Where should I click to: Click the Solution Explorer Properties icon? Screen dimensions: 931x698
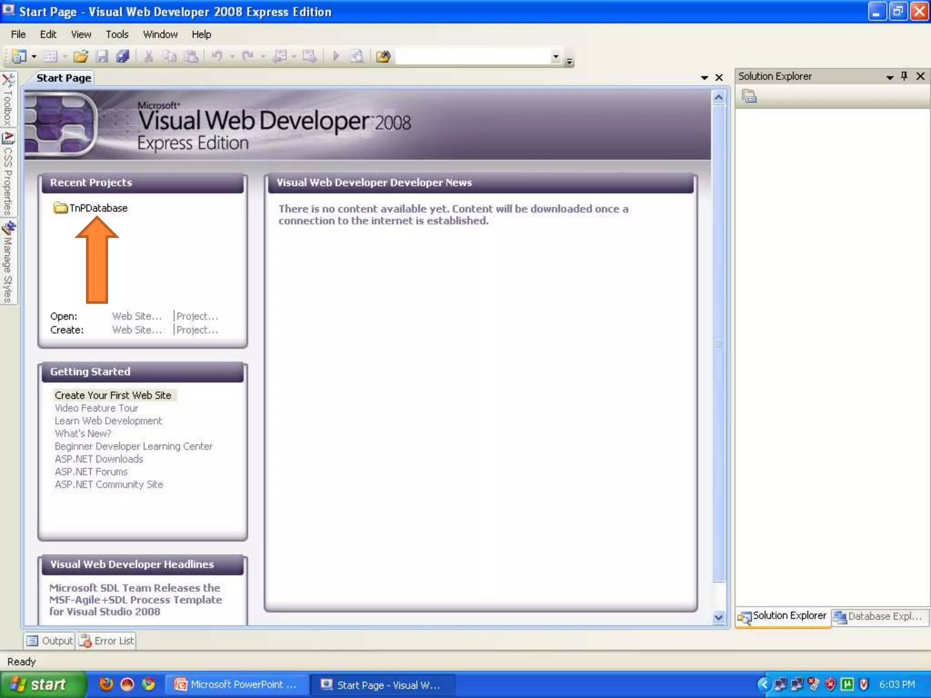[x=749, y=96]
